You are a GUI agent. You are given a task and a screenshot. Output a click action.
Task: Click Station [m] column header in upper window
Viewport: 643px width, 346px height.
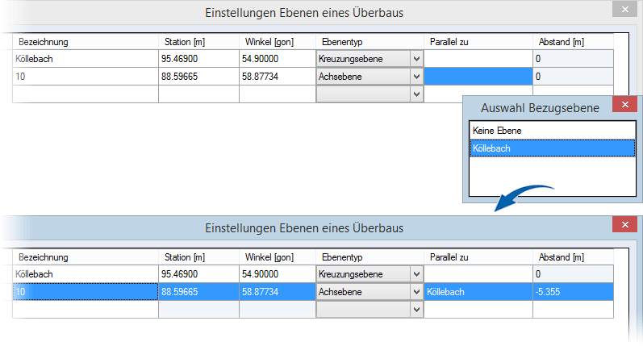[199, 42]
